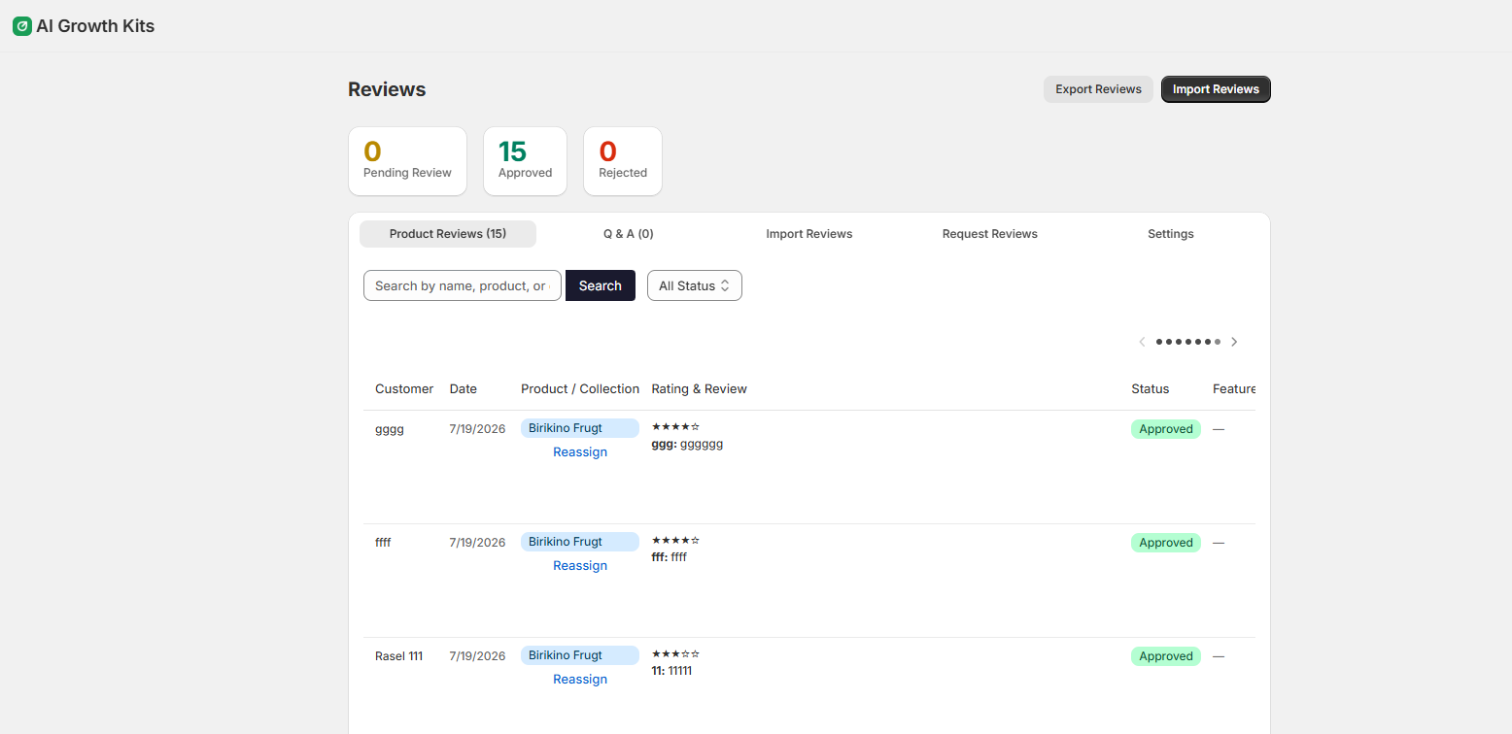The image size is (1512, 734).
Task: Open the Import Reviews tab
Action: (809, 234)
